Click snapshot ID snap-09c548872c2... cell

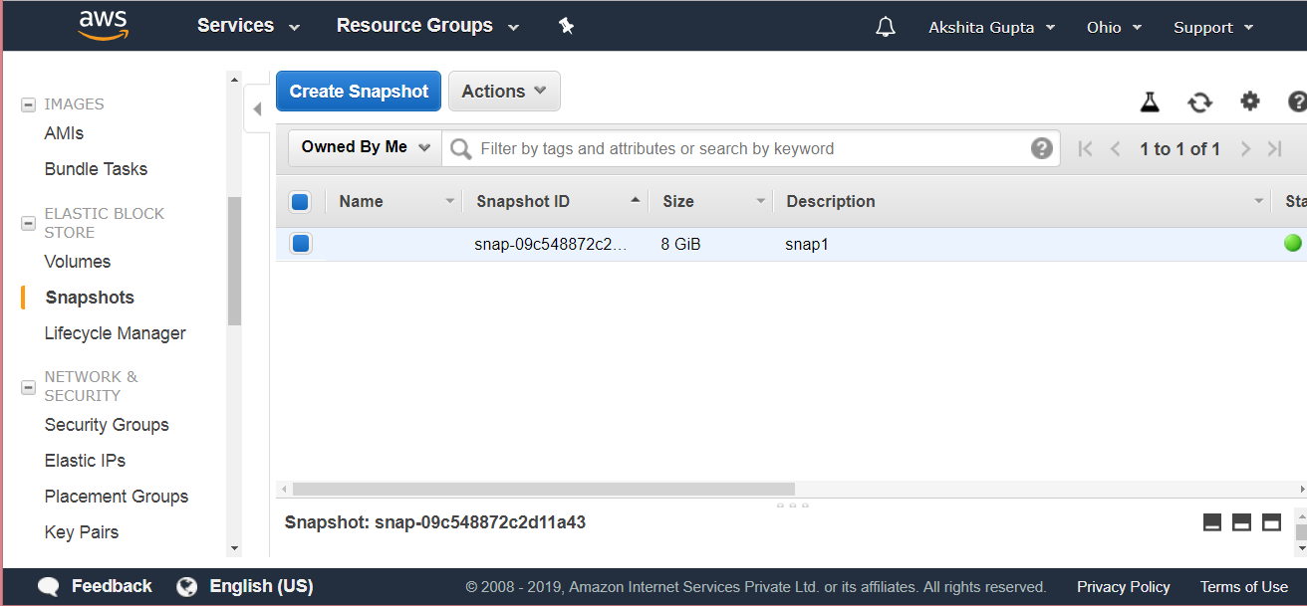551,244
